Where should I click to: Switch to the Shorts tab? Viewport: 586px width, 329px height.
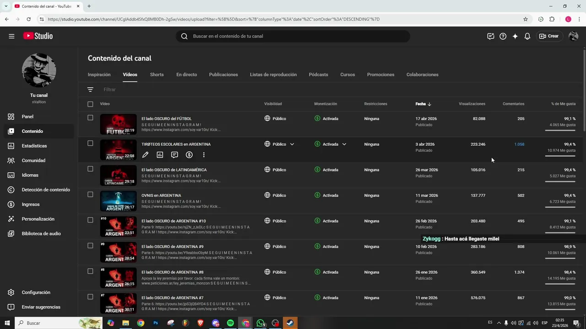pos(157,74)
